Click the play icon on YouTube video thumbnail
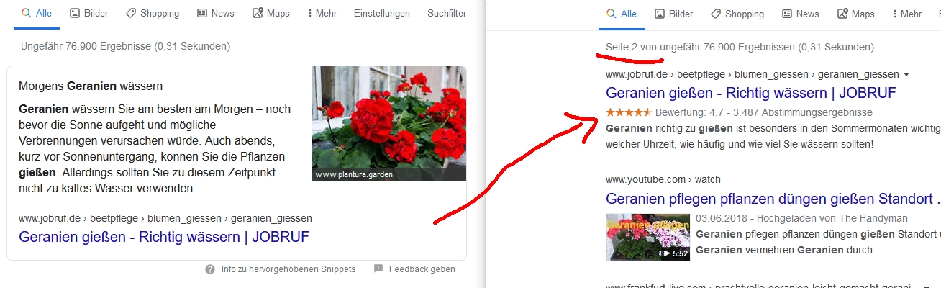 pos(668,253)
